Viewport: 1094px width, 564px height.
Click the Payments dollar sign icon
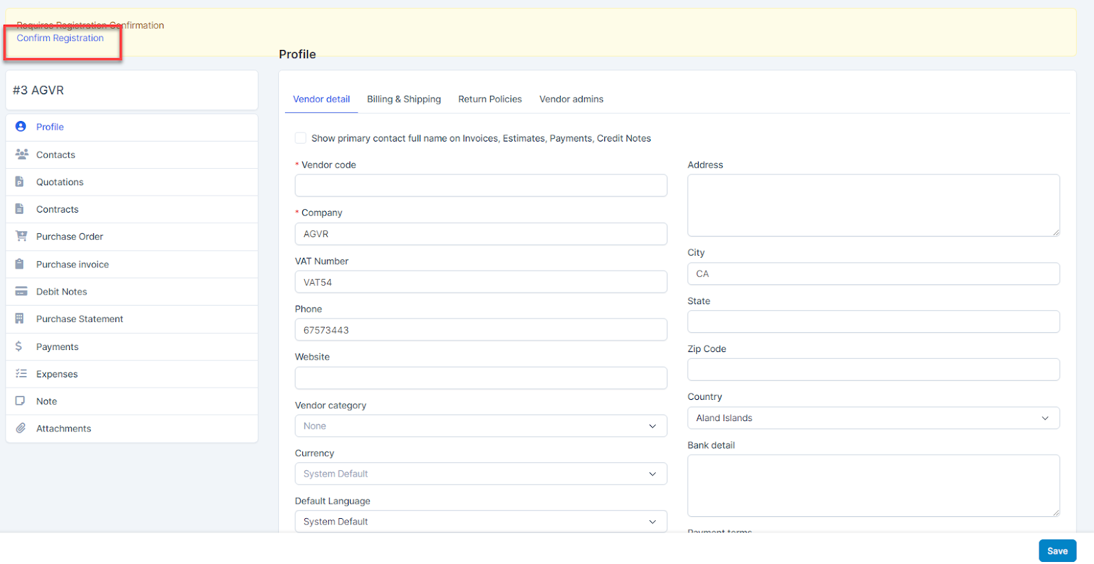pyautogui.click(x=19, y=347)
